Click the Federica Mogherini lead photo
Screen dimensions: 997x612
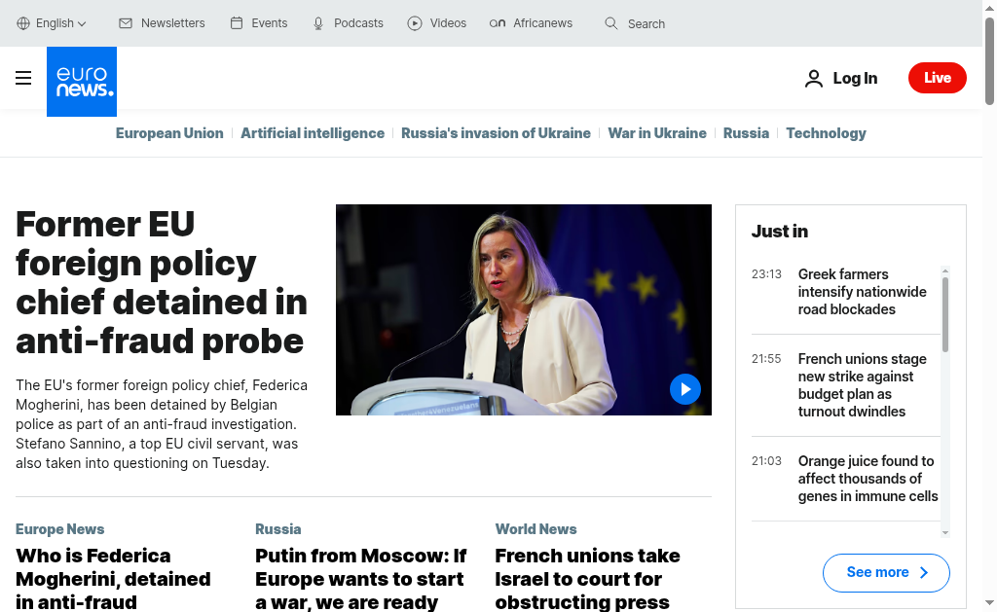pyautogui.click(x=523, y=309)
